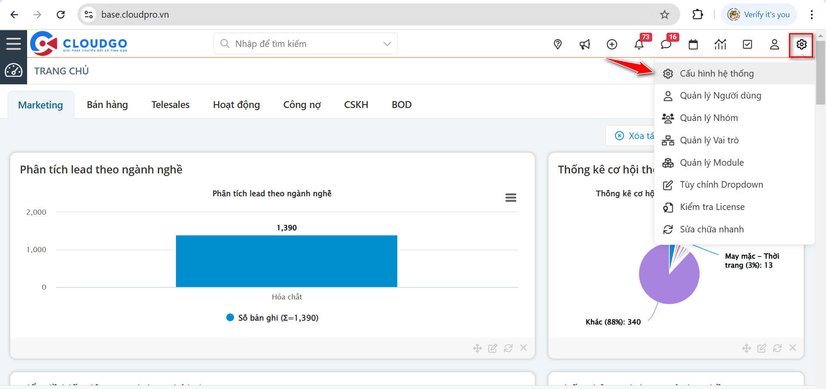Open the chat messages icon

(666, 44)
